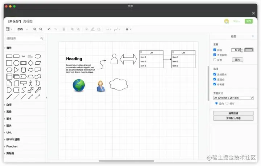Screen dimensions: 261x166
Task: Click the shape search input field
Action: click(25, 39)
